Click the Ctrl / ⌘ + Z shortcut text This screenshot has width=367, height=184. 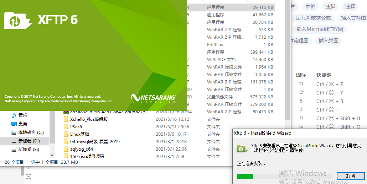point(330,84)
